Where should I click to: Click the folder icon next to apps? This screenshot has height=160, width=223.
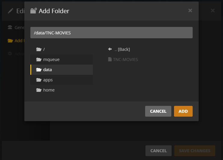pyautogui.click(x=39, y=80)
